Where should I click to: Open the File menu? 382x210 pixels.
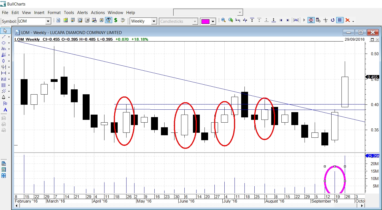coord(5,13)
